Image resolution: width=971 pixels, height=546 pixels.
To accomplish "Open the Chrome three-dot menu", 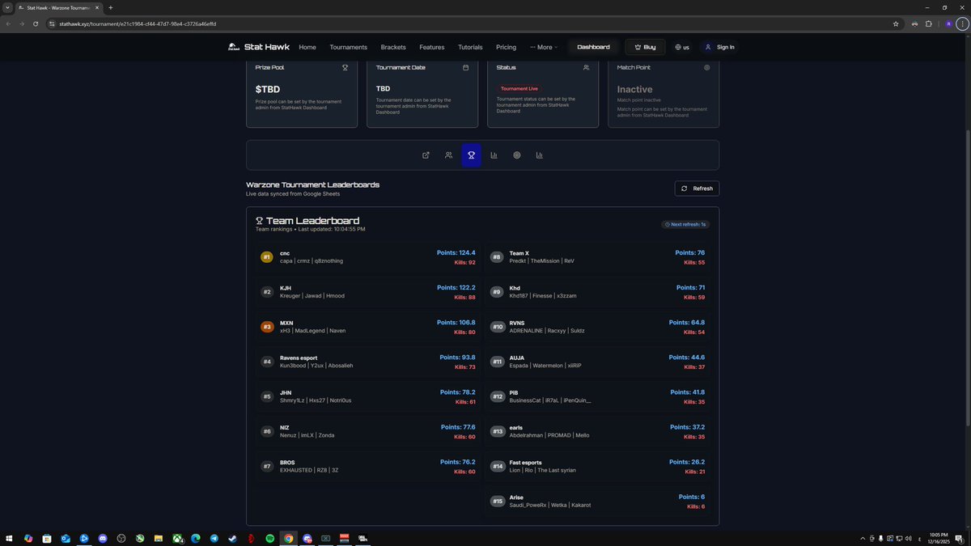I will click(x=962, y=23).
